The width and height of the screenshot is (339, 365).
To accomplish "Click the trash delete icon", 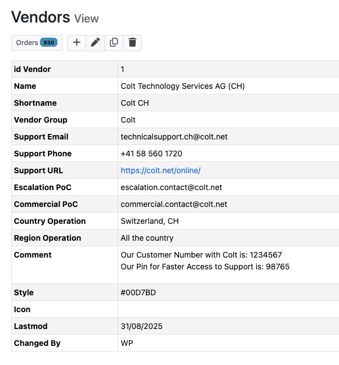I will 132,43.
